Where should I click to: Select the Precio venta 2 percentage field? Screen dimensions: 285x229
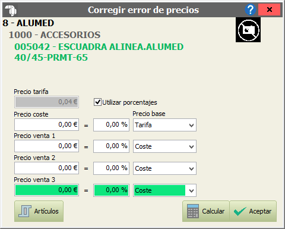point(111,168)
